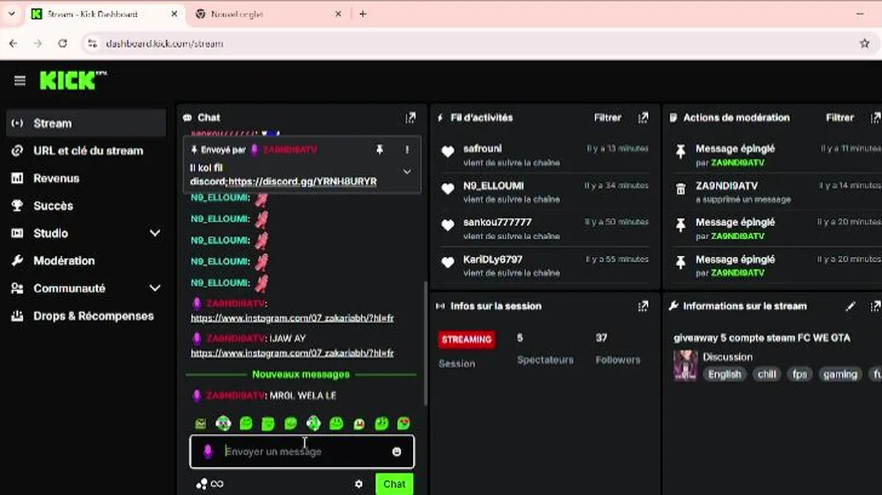882x495 pixels.
Task: Select the Stream - Kick Dashboard tab
Action: click(104, 14)
